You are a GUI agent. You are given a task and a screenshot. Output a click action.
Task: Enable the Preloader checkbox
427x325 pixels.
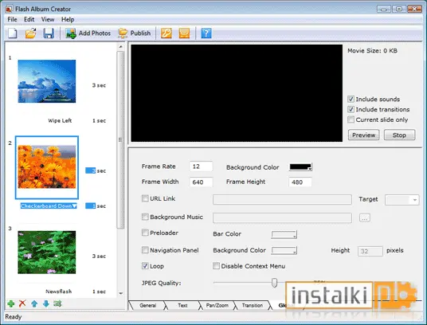145,233
